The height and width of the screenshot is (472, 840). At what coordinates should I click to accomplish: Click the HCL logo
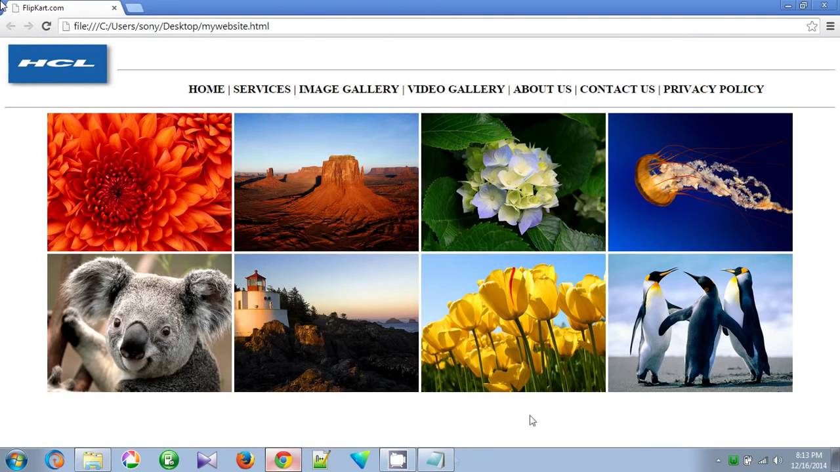pyautogui.click(x=57, y=64)
